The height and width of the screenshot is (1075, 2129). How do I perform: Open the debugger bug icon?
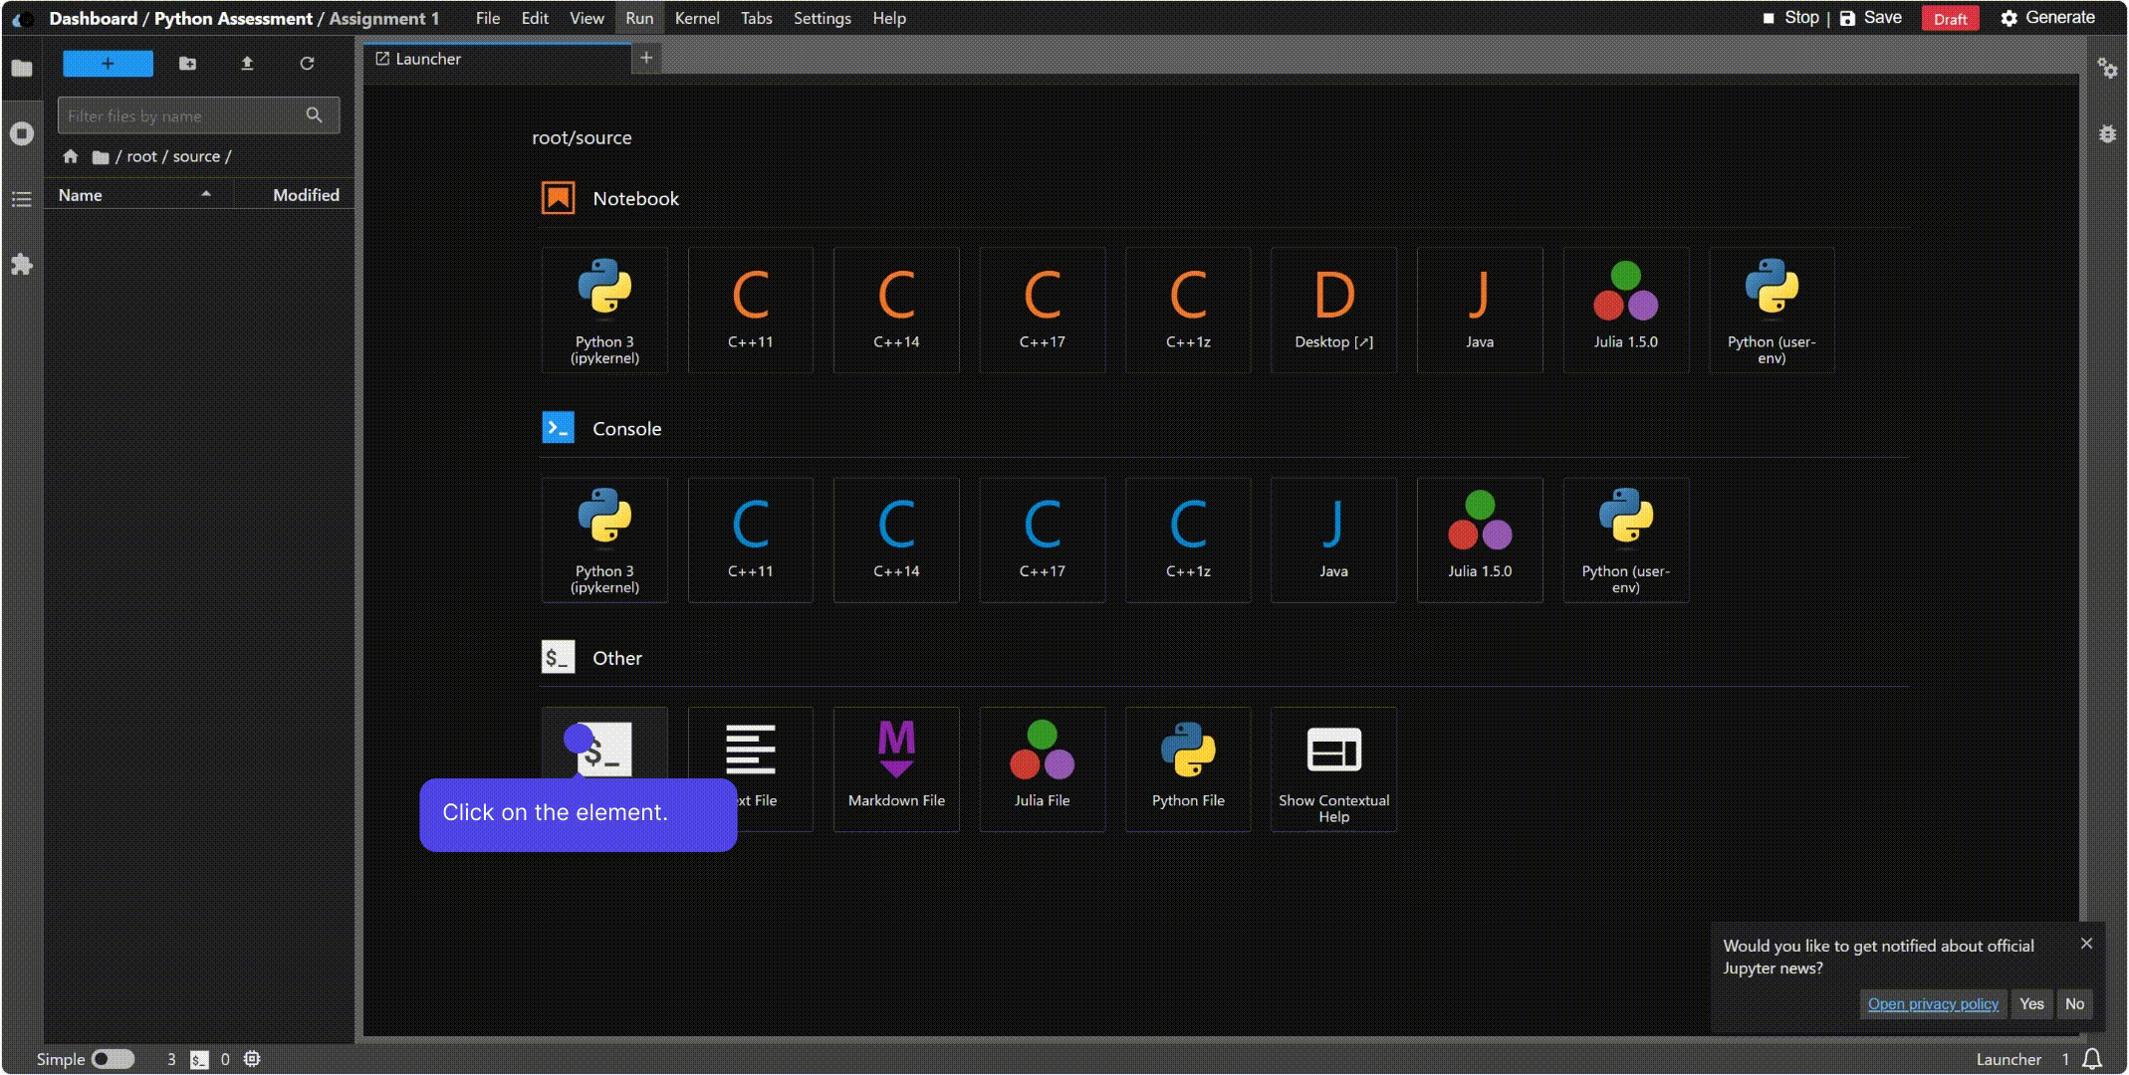(2107, 133)
